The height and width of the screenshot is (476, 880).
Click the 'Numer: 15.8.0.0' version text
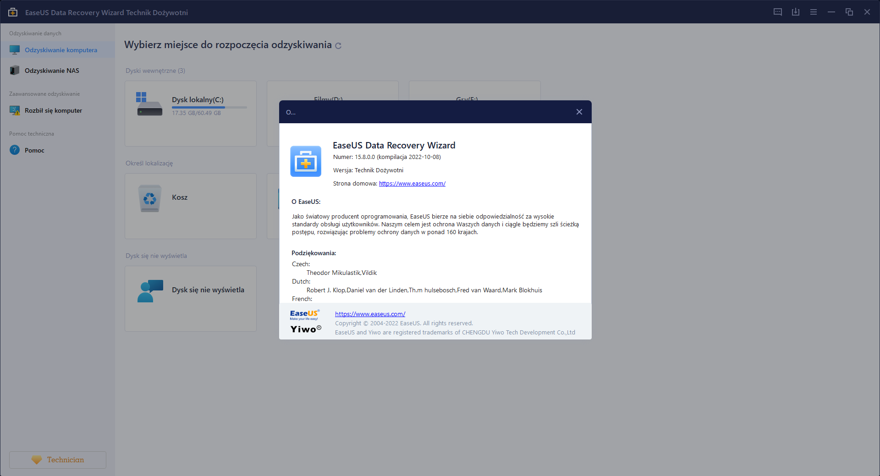387,157
